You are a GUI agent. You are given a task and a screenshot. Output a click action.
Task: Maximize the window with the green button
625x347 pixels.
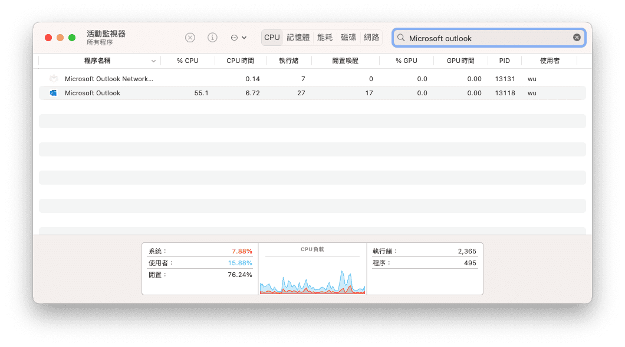pos(72,38)
